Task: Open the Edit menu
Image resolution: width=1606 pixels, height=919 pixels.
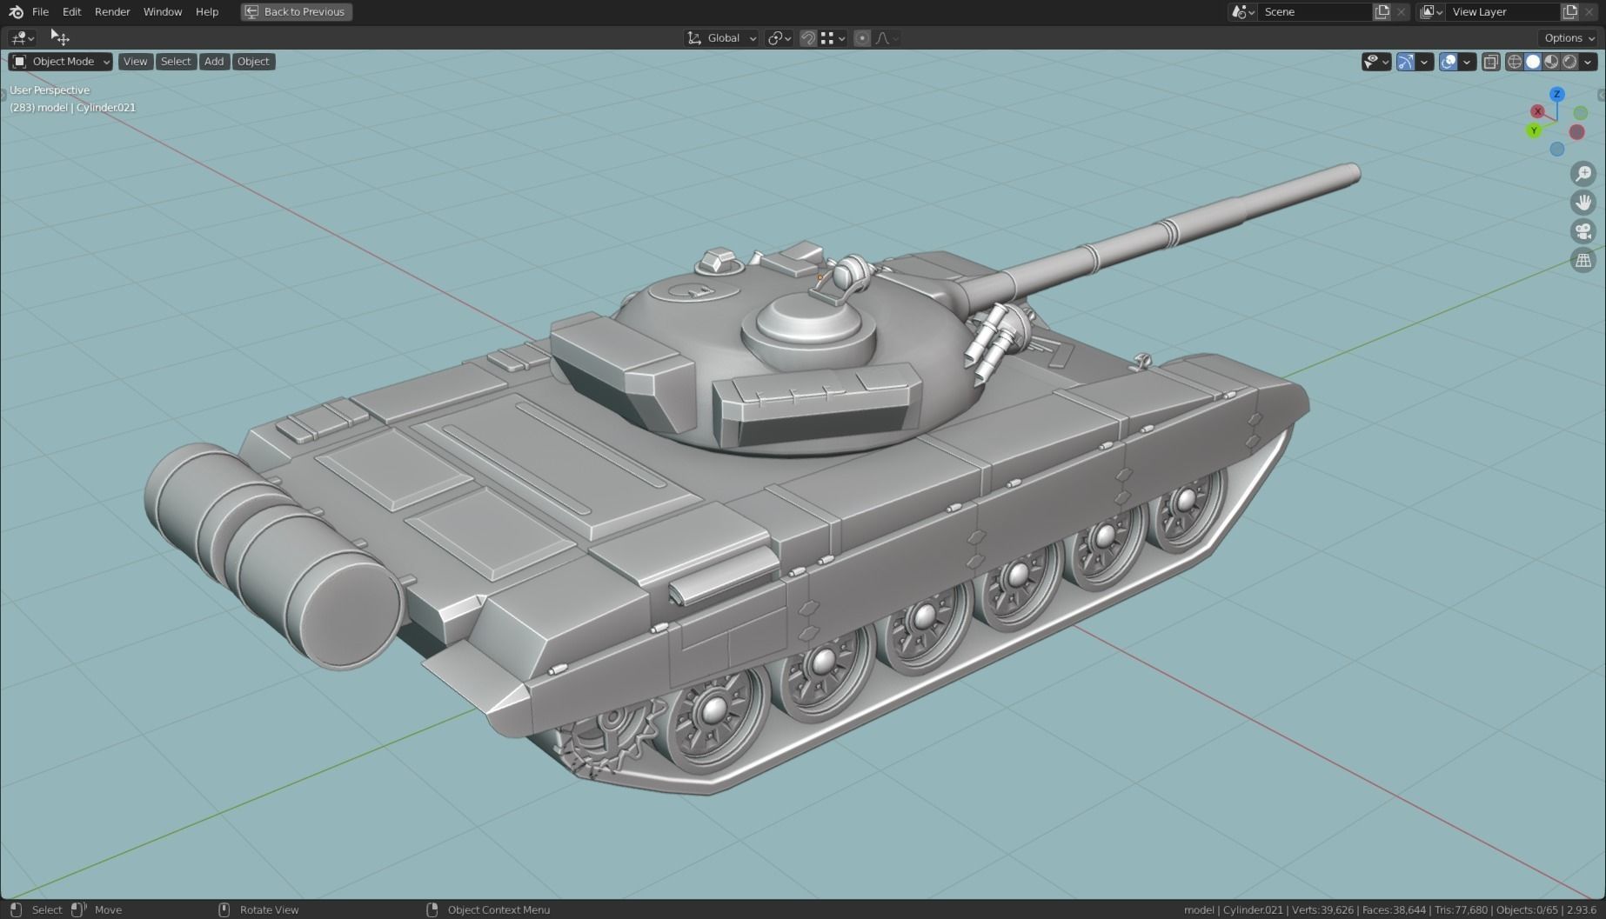Action: (x=71, y=11)
